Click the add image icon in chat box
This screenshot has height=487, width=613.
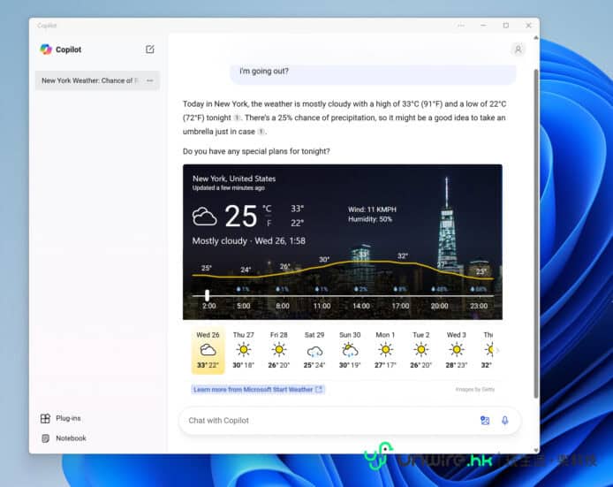tap(485, 421)
